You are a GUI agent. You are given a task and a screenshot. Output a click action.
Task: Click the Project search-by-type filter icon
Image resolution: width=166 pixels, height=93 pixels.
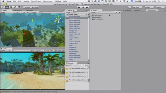[x=116, y=12]
